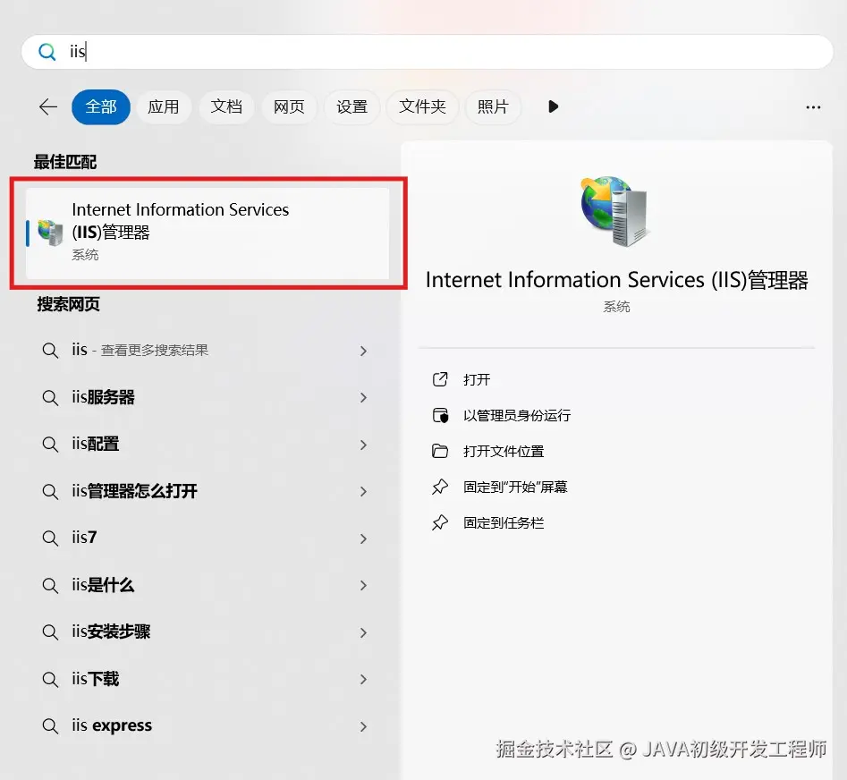Expand the iis express suggestion
The width and height of the screenshot is (847, 780).
364,725
